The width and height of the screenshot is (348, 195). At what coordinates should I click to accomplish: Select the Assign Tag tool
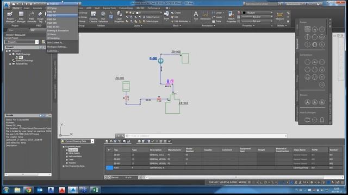(x=40, y=17)
